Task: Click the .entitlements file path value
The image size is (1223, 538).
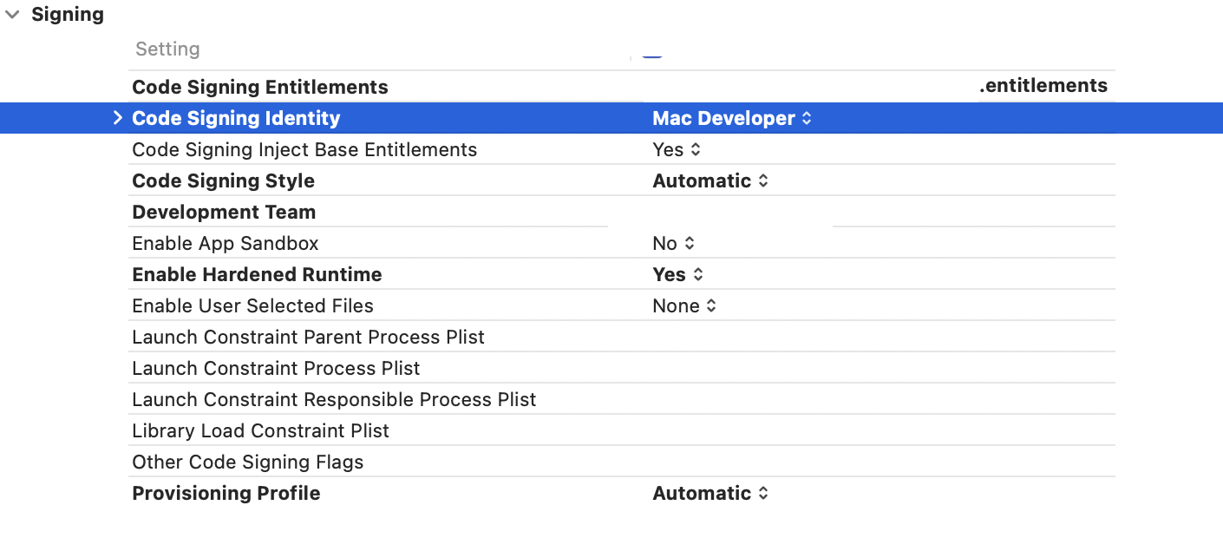Action: (1043, 86)
